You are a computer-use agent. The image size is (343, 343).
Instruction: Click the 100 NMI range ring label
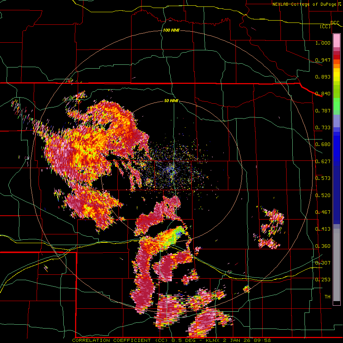coord(171,30)
